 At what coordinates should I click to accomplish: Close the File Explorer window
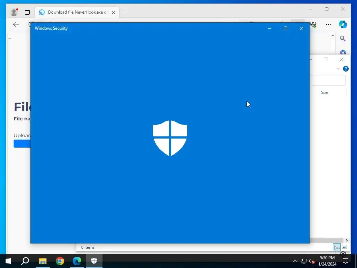tap(342, 59)
